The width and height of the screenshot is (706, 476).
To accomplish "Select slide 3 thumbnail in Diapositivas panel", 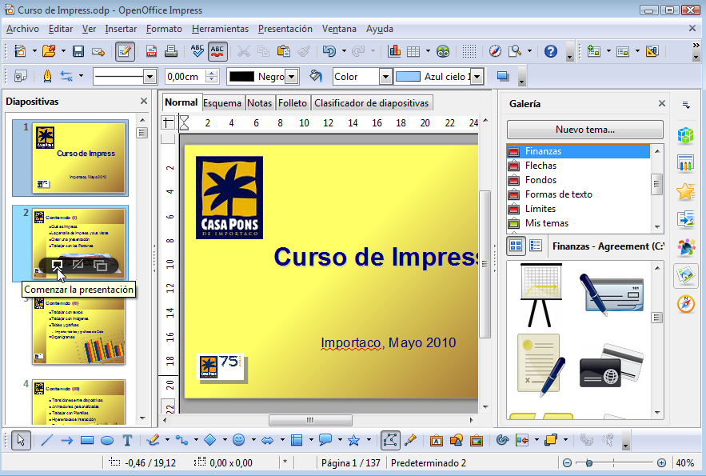I will tap(79, 330).
